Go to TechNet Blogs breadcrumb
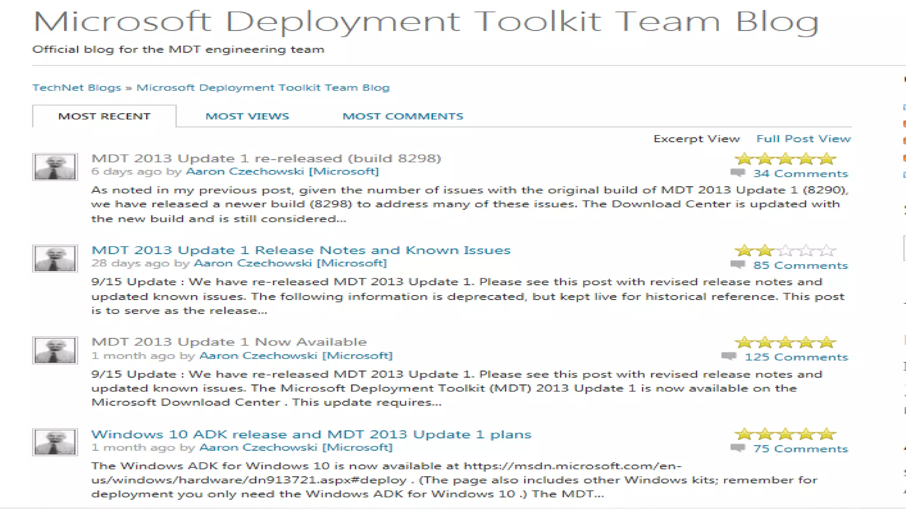 point(77,87)
